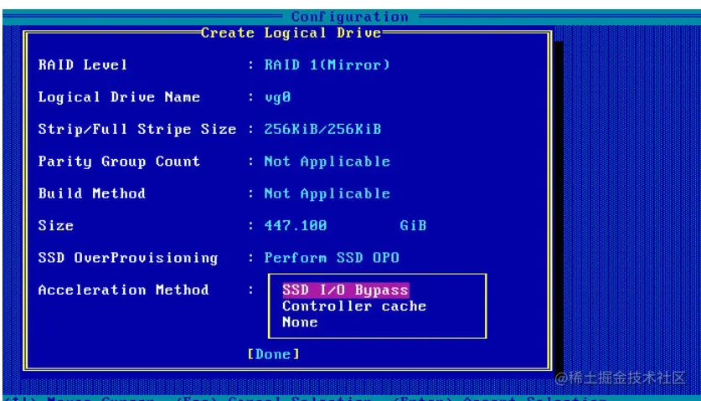The height and width of the screenshot is (401, 701).
Task: Open the Perform SSD OPO setting
Action: pos(332,258)
